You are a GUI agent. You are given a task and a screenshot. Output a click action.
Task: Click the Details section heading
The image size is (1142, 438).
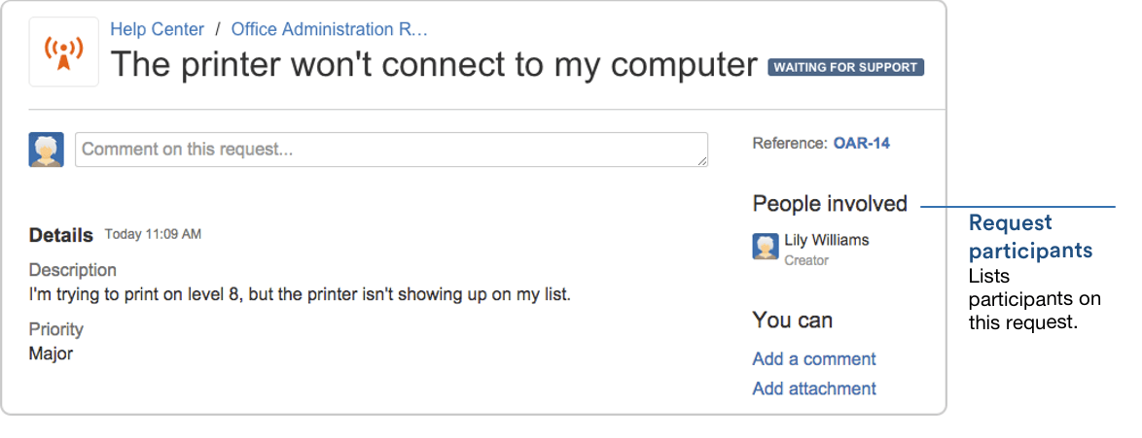coord(61,235)
